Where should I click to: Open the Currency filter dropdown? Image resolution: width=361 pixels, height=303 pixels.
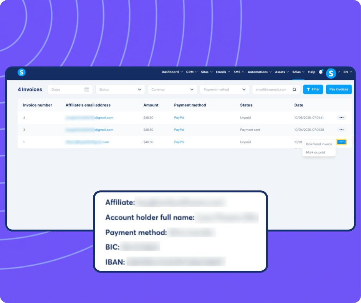[172, 90]
